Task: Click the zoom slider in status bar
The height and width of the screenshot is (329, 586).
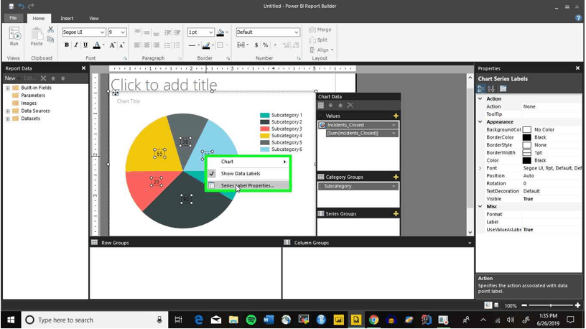Action: click(551, 305)
